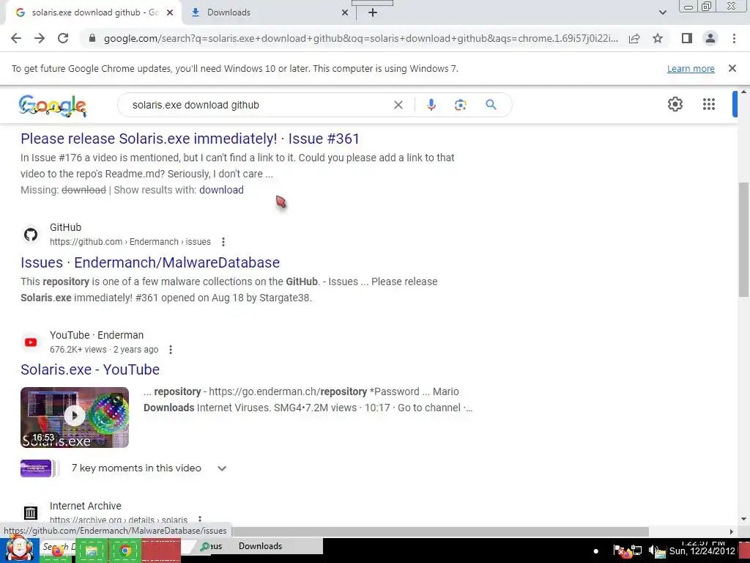Open the Chrome side panel

687,38
